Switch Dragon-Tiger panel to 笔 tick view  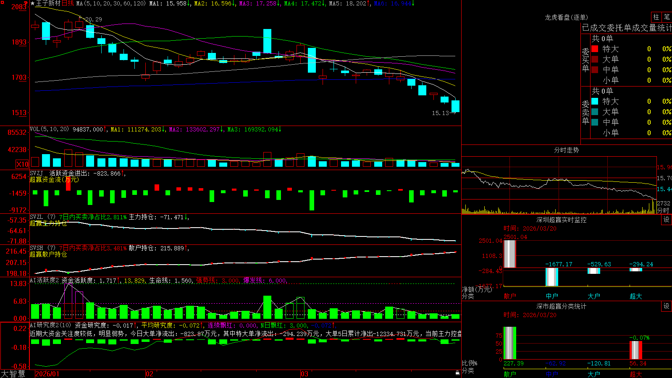[x=667, y=17]
